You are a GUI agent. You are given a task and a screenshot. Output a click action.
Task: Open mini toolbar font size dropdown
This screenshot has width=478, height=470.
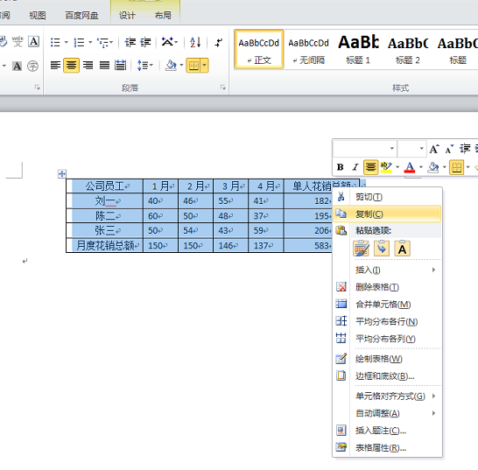(x=422, y=149)
